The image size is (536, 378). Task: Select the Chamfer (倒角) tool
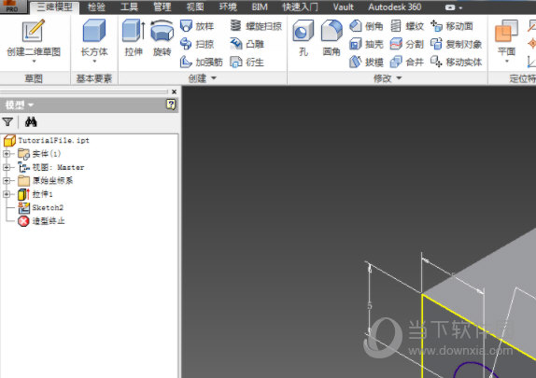click(366, 26)
